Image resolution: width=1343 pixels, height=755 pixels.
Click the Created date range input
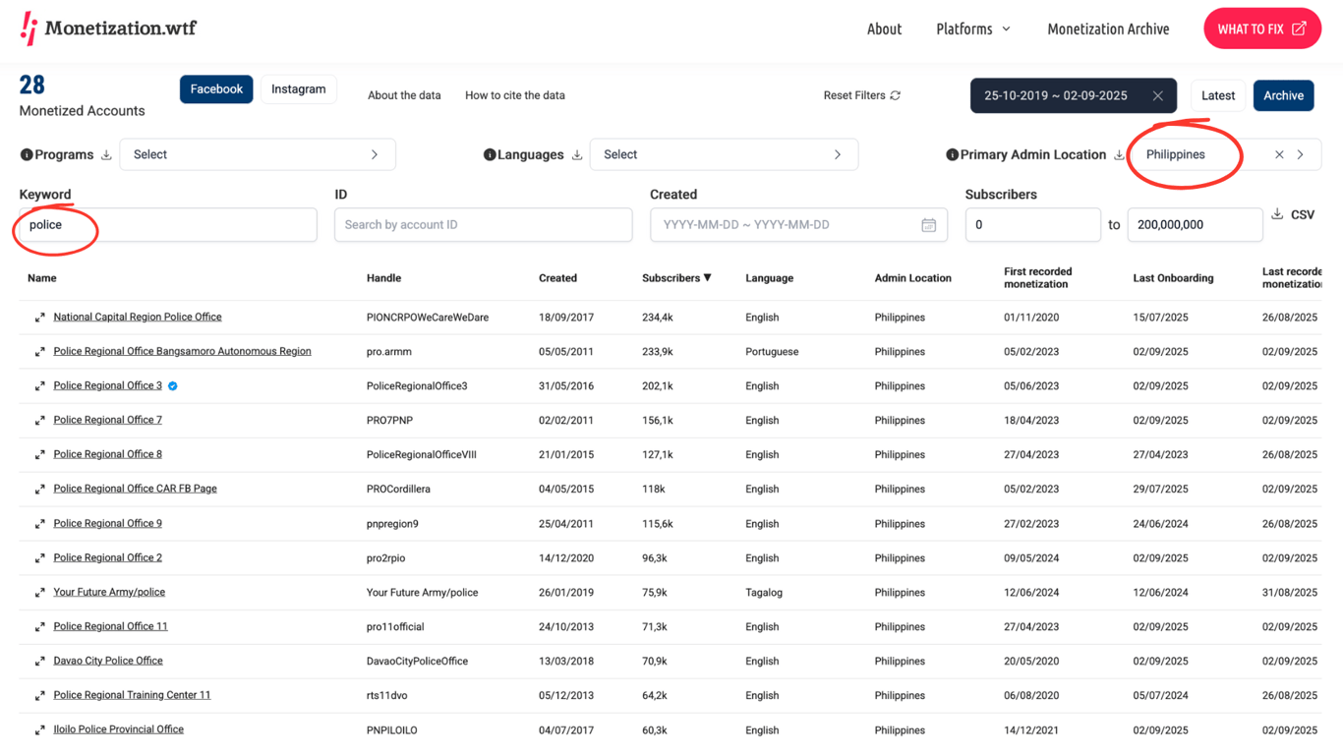coord(798,225)
